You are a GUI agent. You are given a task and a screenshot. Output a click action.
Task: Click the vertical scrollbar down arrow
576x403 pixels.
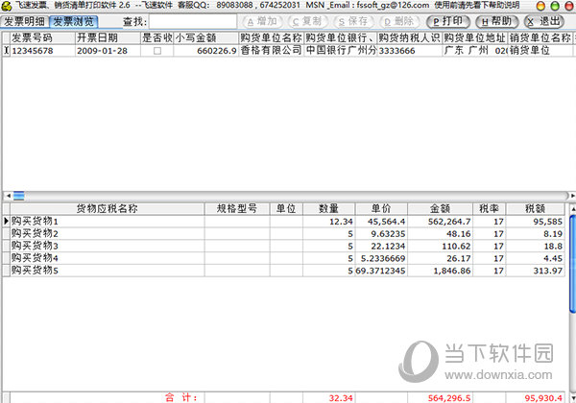click(573, 398)
